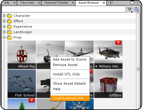
Task: Expand the Character folder
Action: tap(4, 16)
